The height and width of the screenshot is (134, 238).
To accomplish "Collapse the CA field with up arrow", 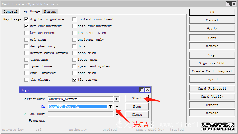I will tap(117, 106).
